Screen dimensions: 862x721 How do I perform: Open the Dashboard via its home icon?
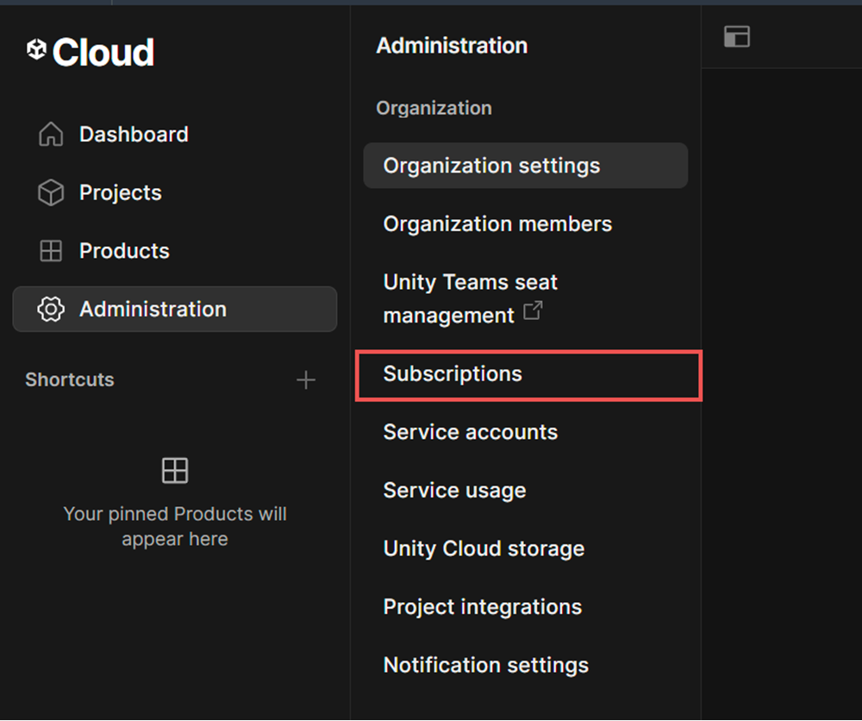pyautogui.click(x=51, y=134)
